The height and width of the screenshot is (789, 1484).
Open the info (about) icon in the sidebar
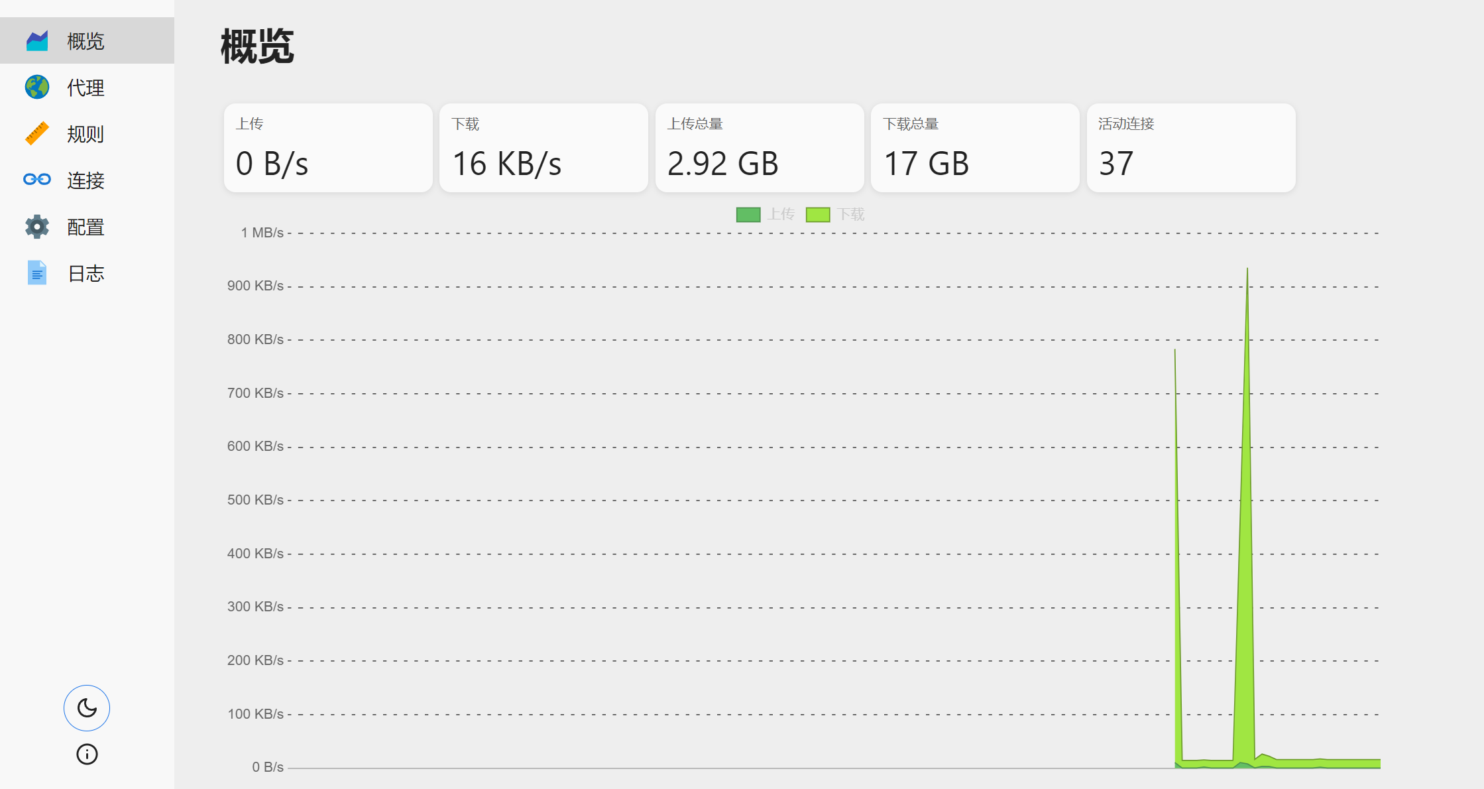(87, 755)
